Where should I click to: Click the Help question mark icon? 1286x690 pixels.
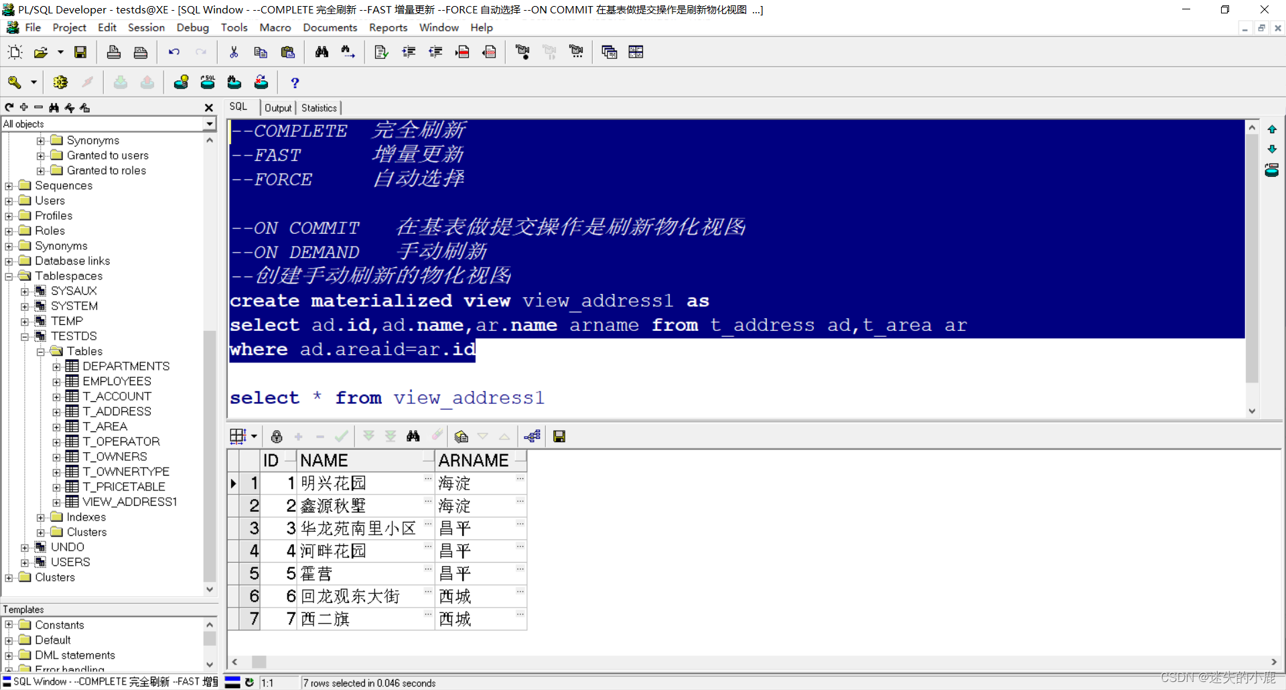click(295, 82)
